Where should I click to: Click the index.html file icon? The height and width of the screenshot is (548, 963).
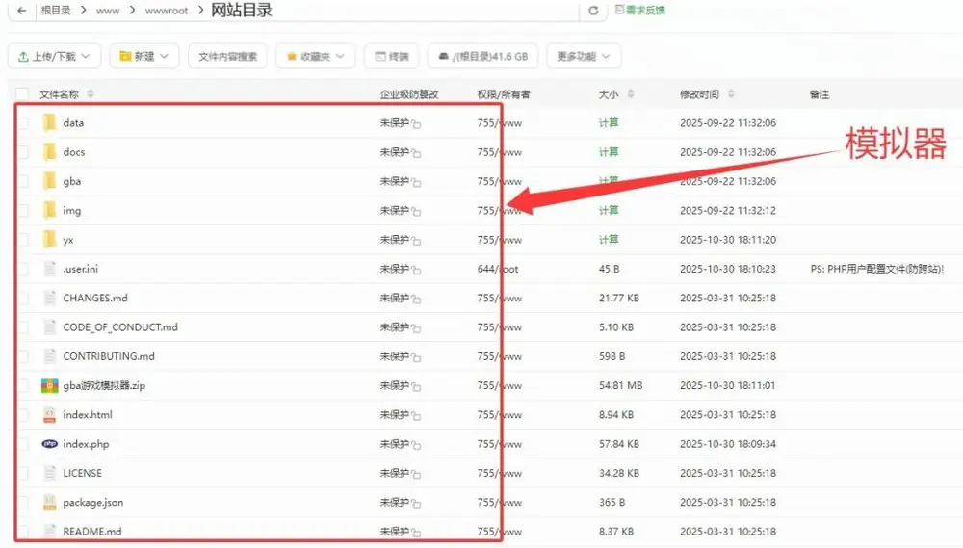tap(50, 415)
